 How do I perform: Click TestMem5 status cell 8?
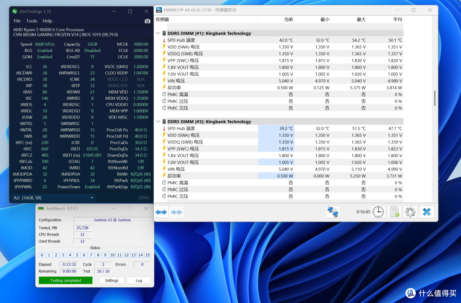(x=98, y=255)
